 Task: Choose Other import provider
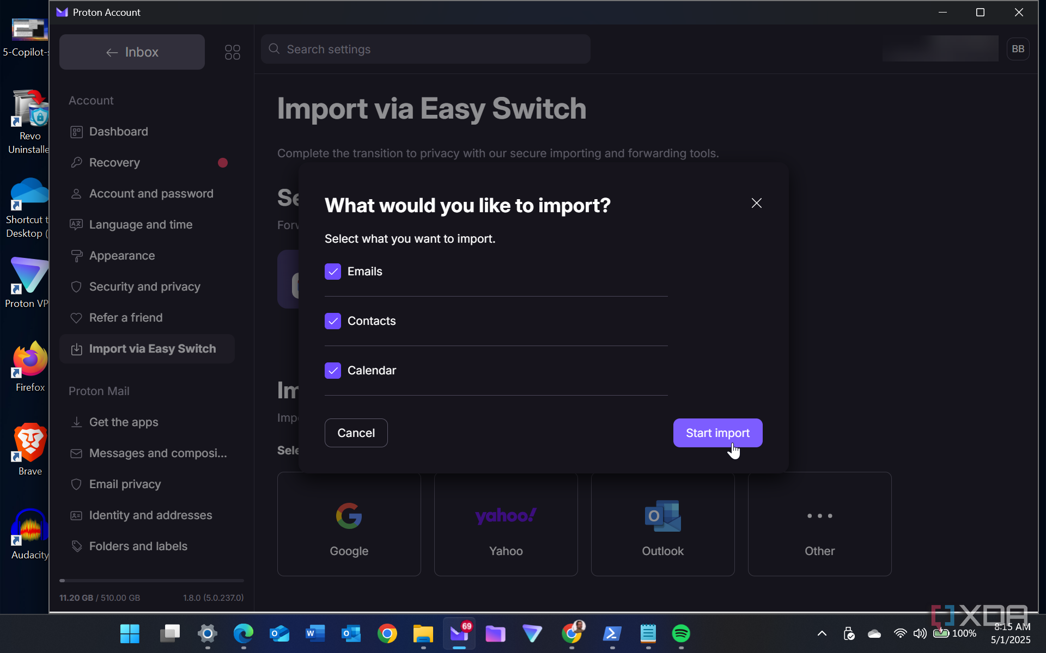(x=820, y=524)
